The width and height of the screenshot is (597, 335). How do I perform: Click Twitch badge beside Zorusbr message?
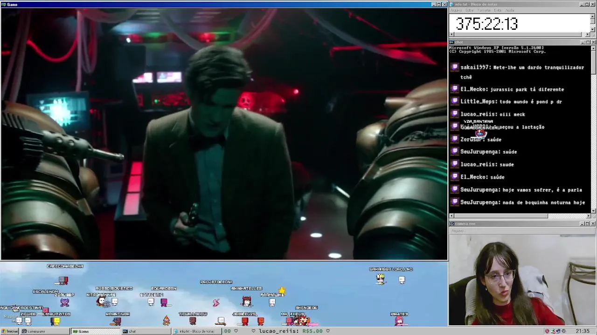click(455, 139)
